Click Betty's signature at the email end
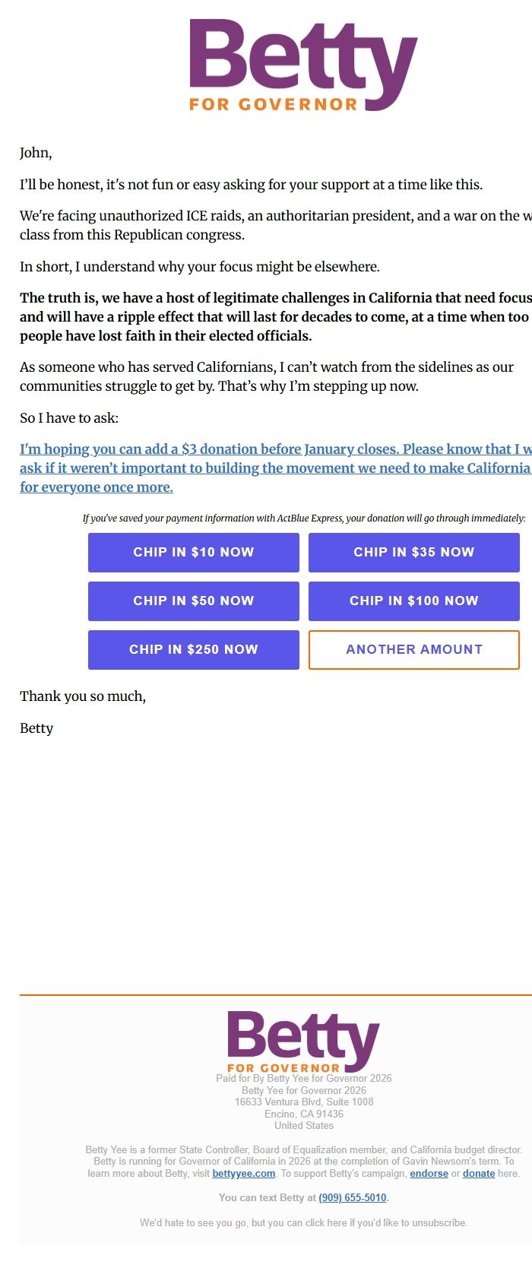Viewport: 532px width, 1265px height. (36, 728)
